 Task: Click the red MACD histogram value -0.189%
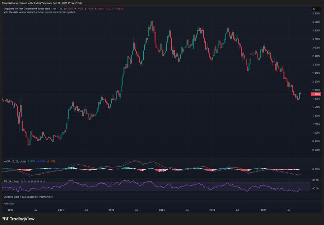coord(42,161)
